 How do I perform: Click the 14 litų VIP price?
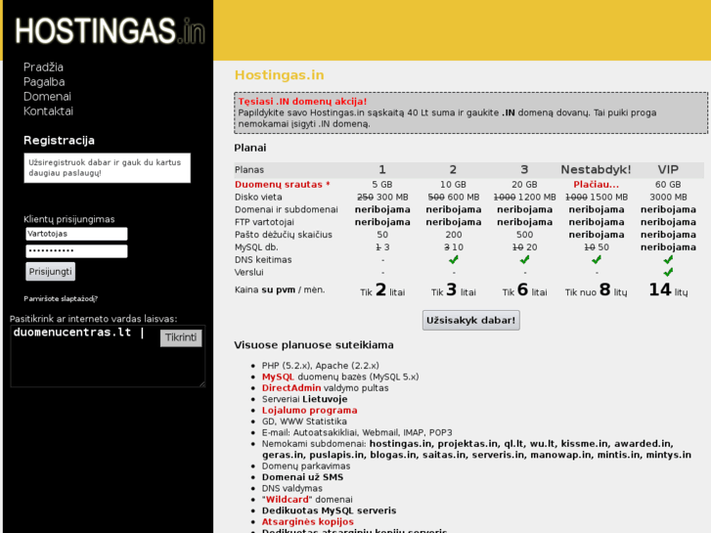click(668, 289)
